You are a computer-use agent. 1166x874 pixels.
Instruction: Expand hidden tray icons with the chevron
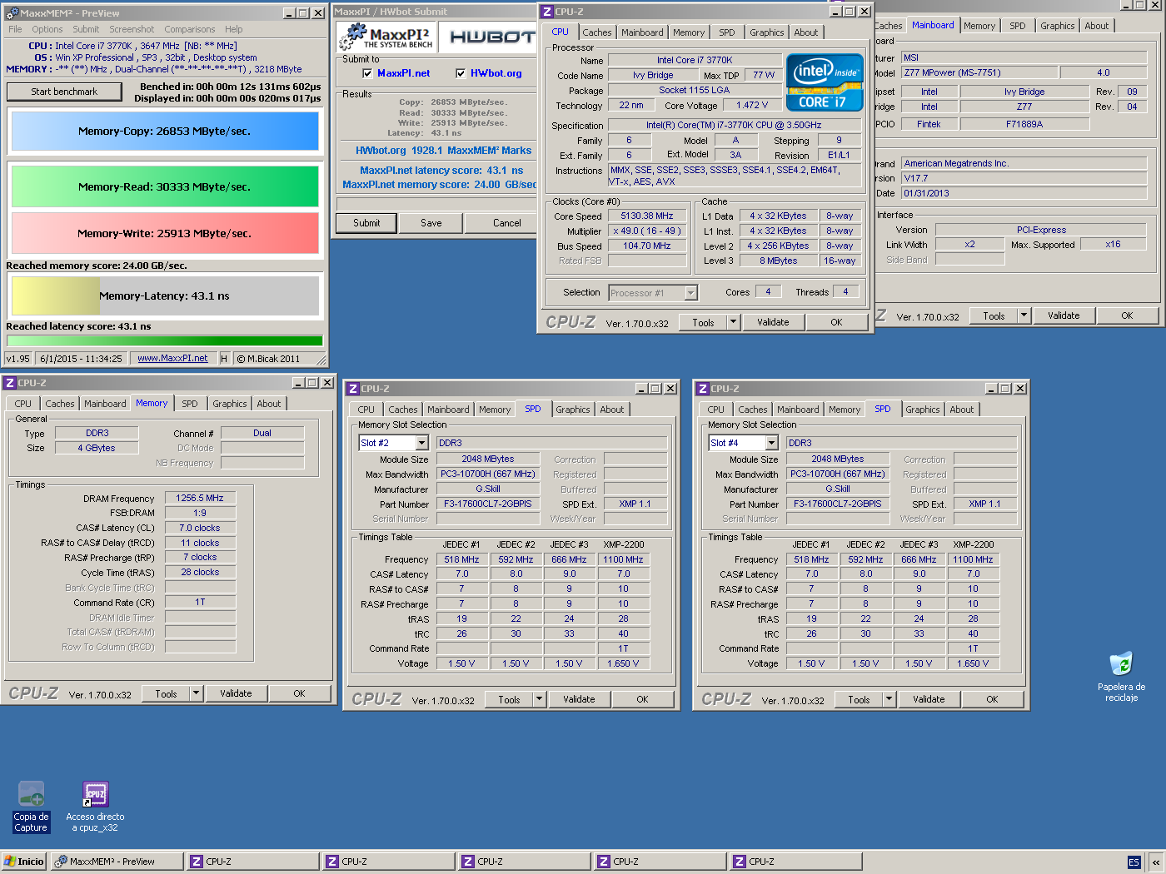1156,862
